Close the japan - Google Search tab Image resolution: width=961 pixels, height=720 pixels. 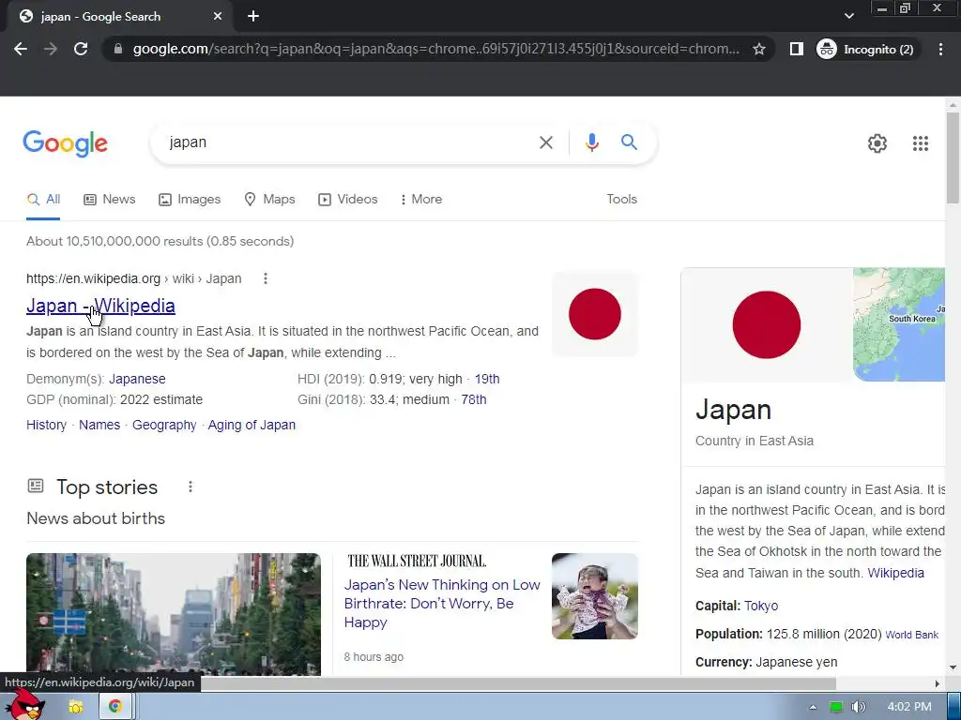218,17
